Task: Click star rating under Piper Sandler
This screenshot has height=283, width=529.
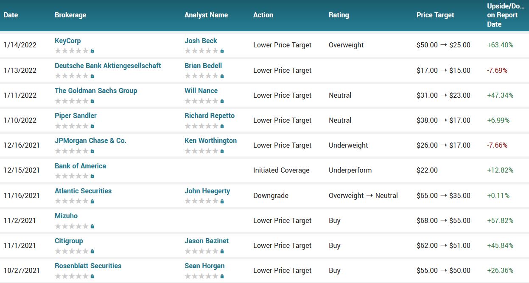Action: point(72,126)
